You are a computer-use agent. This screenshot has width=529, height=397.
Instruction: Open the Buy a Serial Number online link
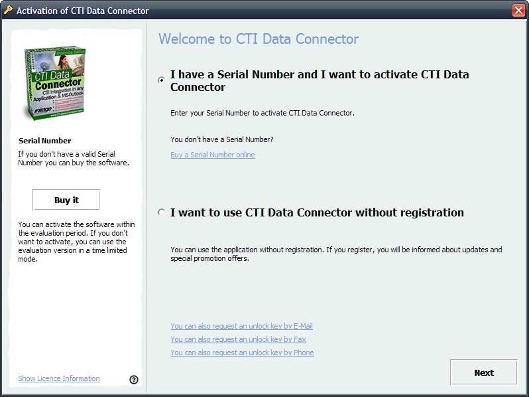coord(212,155)
